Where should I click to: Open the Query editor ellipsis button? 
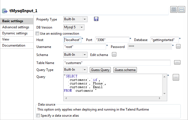[x=176, y=78]
